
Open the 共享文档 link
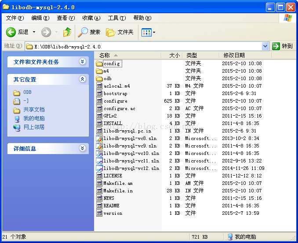tap(34, 110)
